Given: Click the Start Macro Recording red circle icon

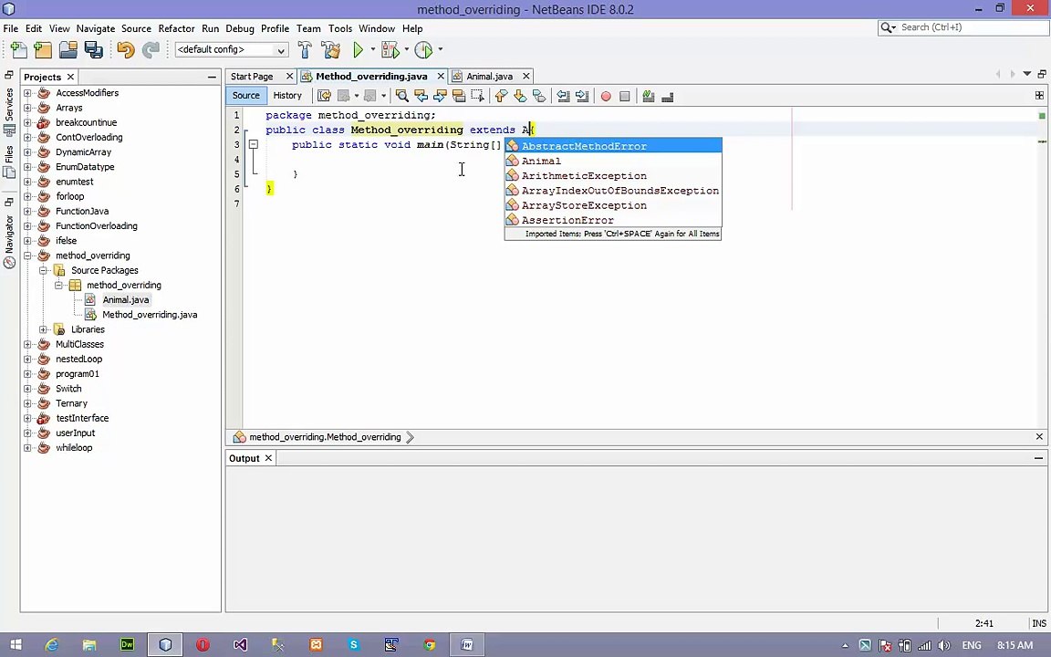Looking at the screenshot, I should tap(606, 96).
